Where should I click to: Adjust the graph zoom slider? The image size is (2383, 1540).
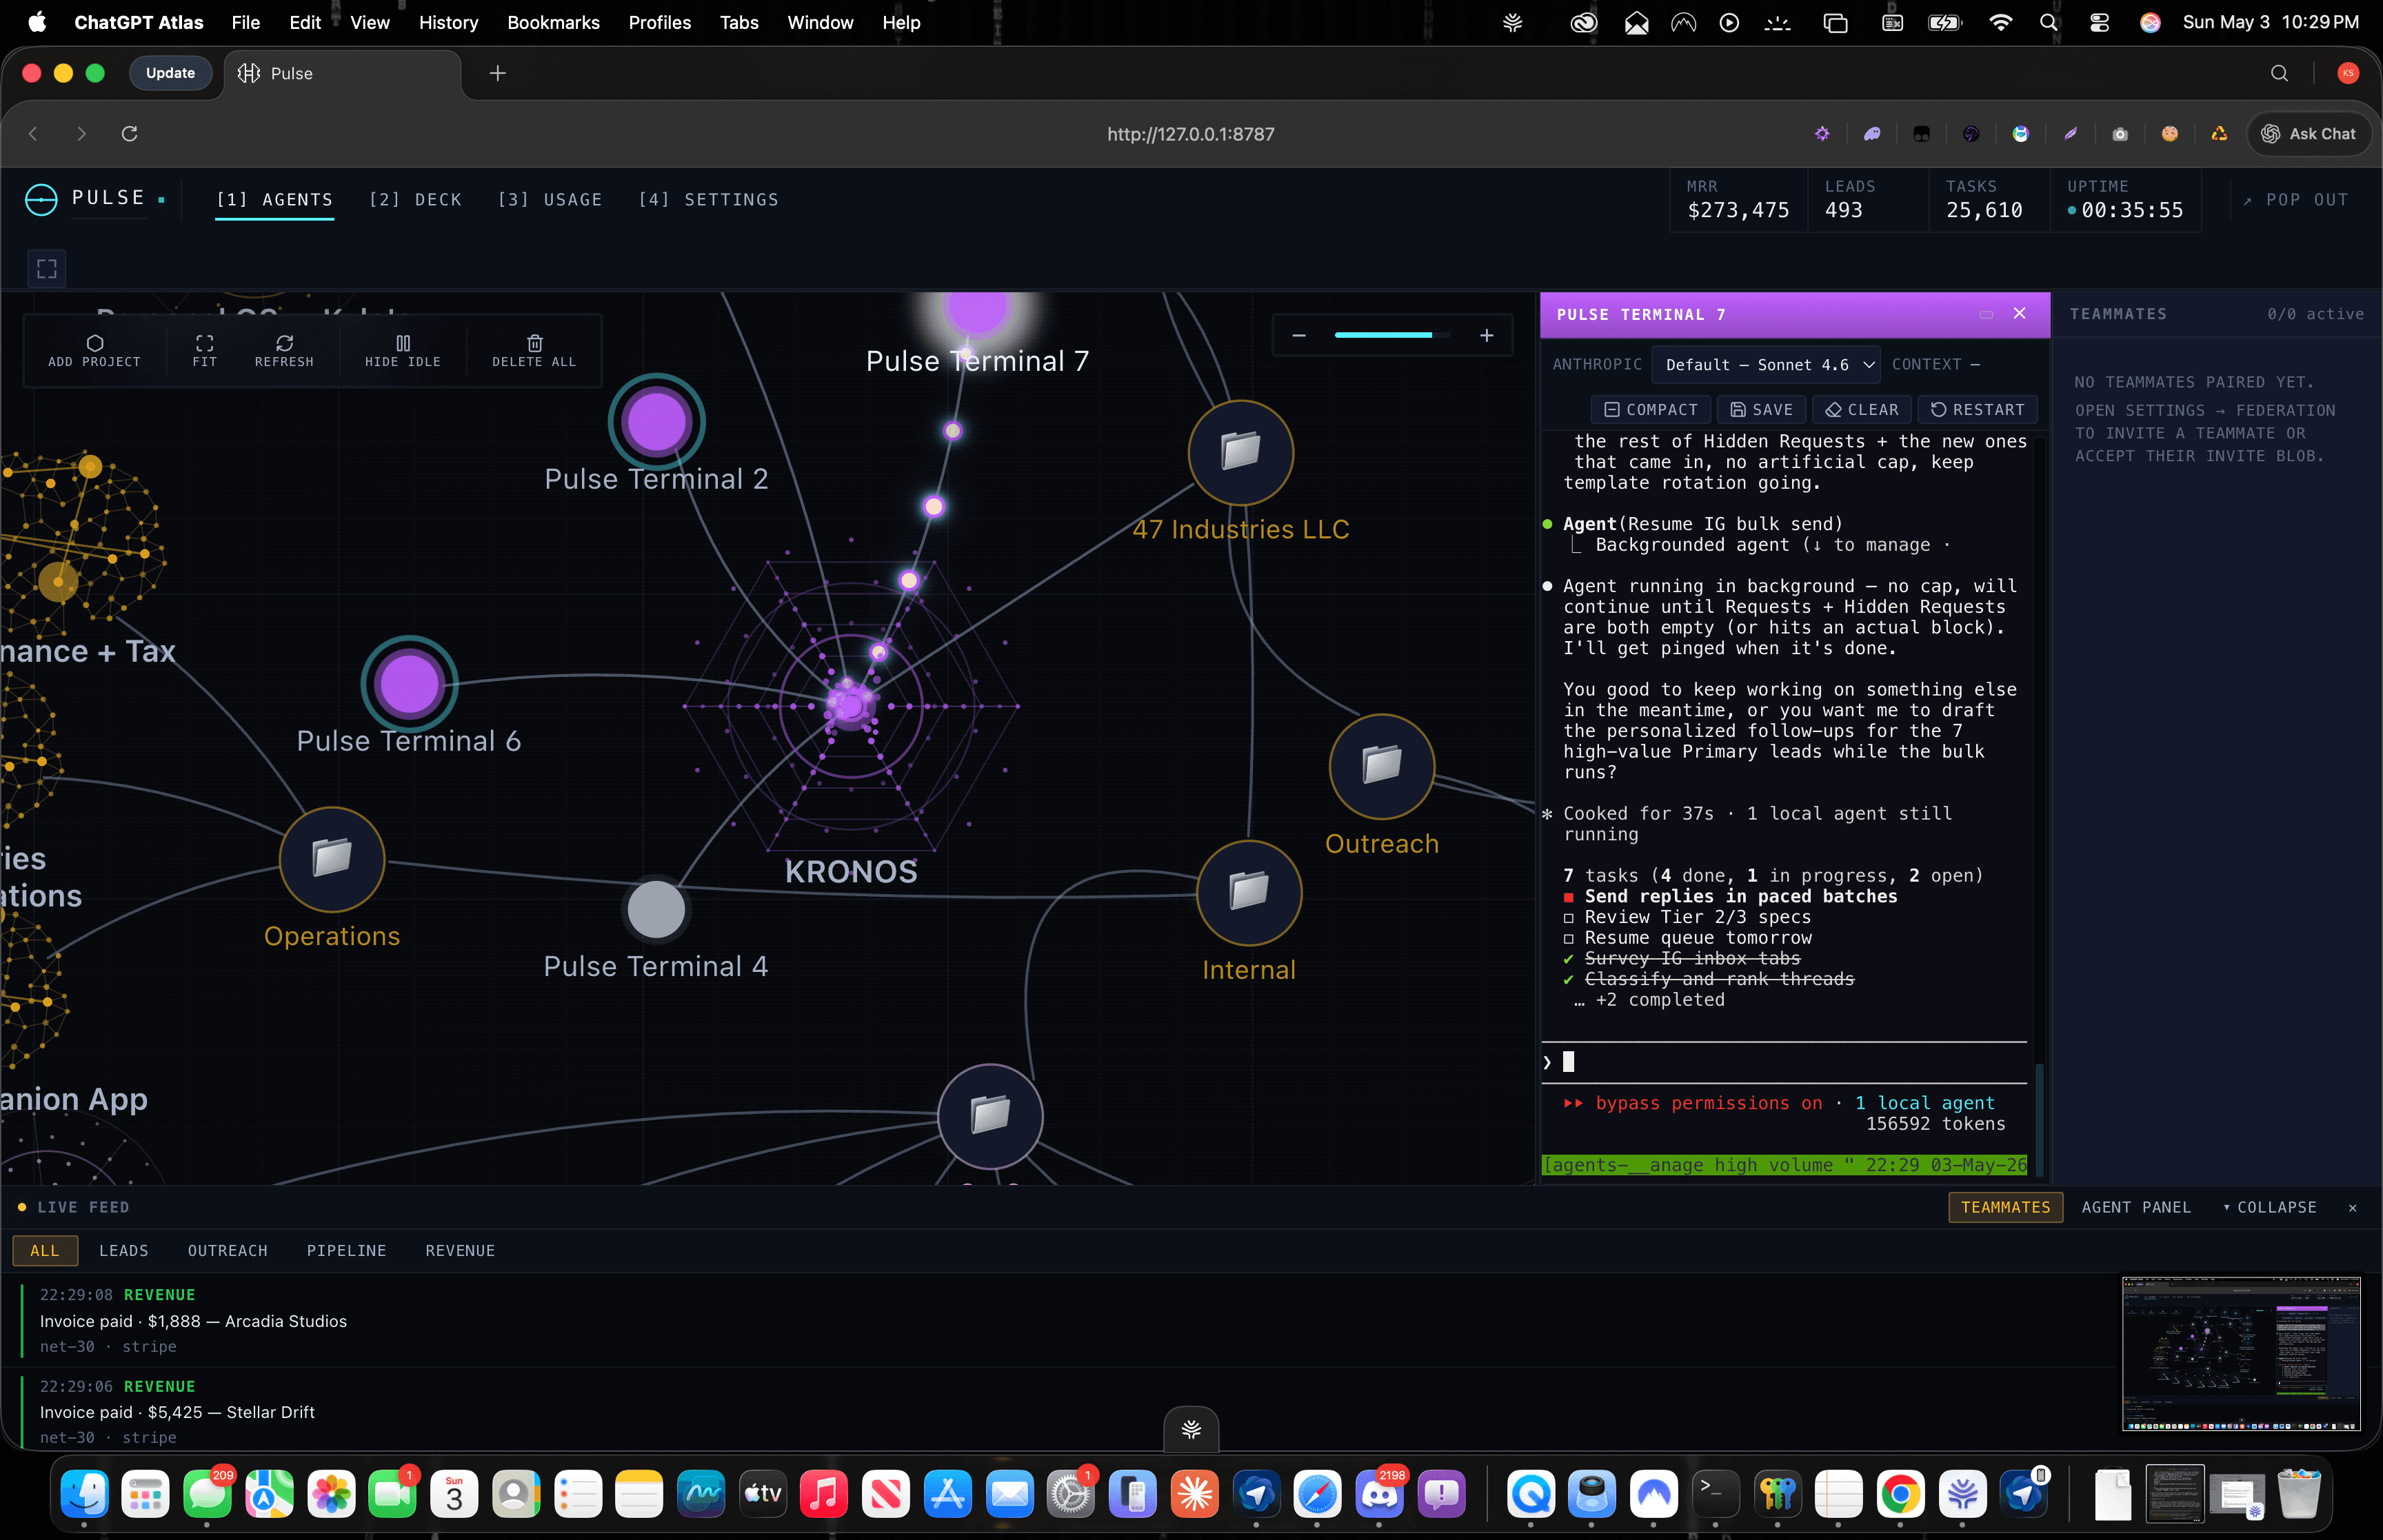click(1391, 335)
